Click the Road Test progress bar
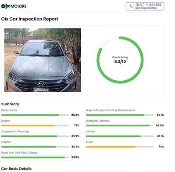Image resolution: width=175 pixels, height=172 pixels. pos(35,158)
